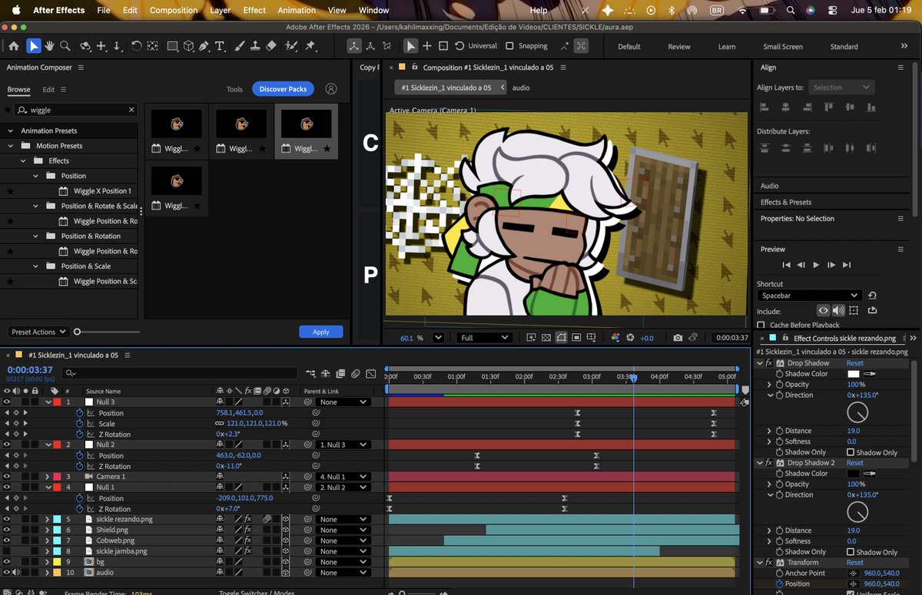Click the Animation Composer account icon
Viewport: 922px width, 595px height.
point(331,89)
